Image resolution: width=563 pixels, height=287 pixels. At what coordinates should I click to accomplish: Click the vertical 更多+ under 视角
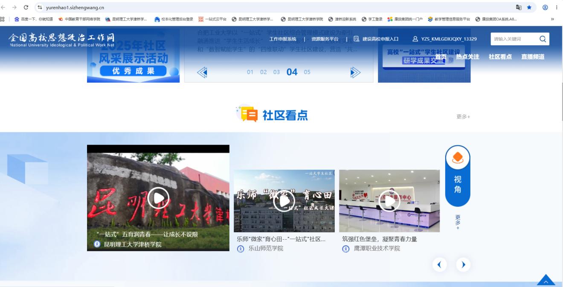point(458,222)
